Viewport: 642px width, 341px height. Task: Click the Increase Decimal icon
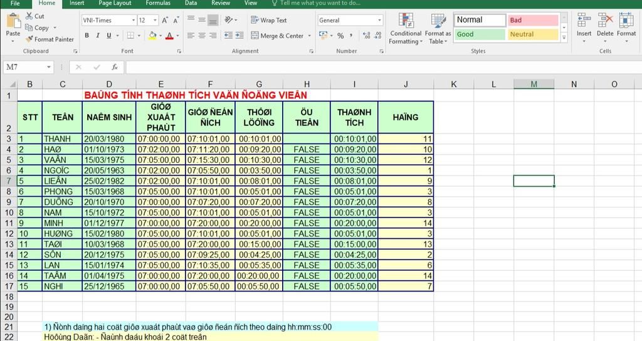(x=366, y=36)
